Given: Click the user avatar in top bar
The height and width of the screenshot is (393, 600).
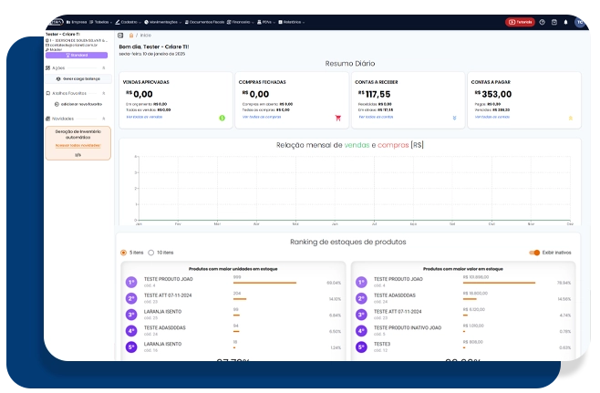Looking at the screenshot, I should coord(579,22).
